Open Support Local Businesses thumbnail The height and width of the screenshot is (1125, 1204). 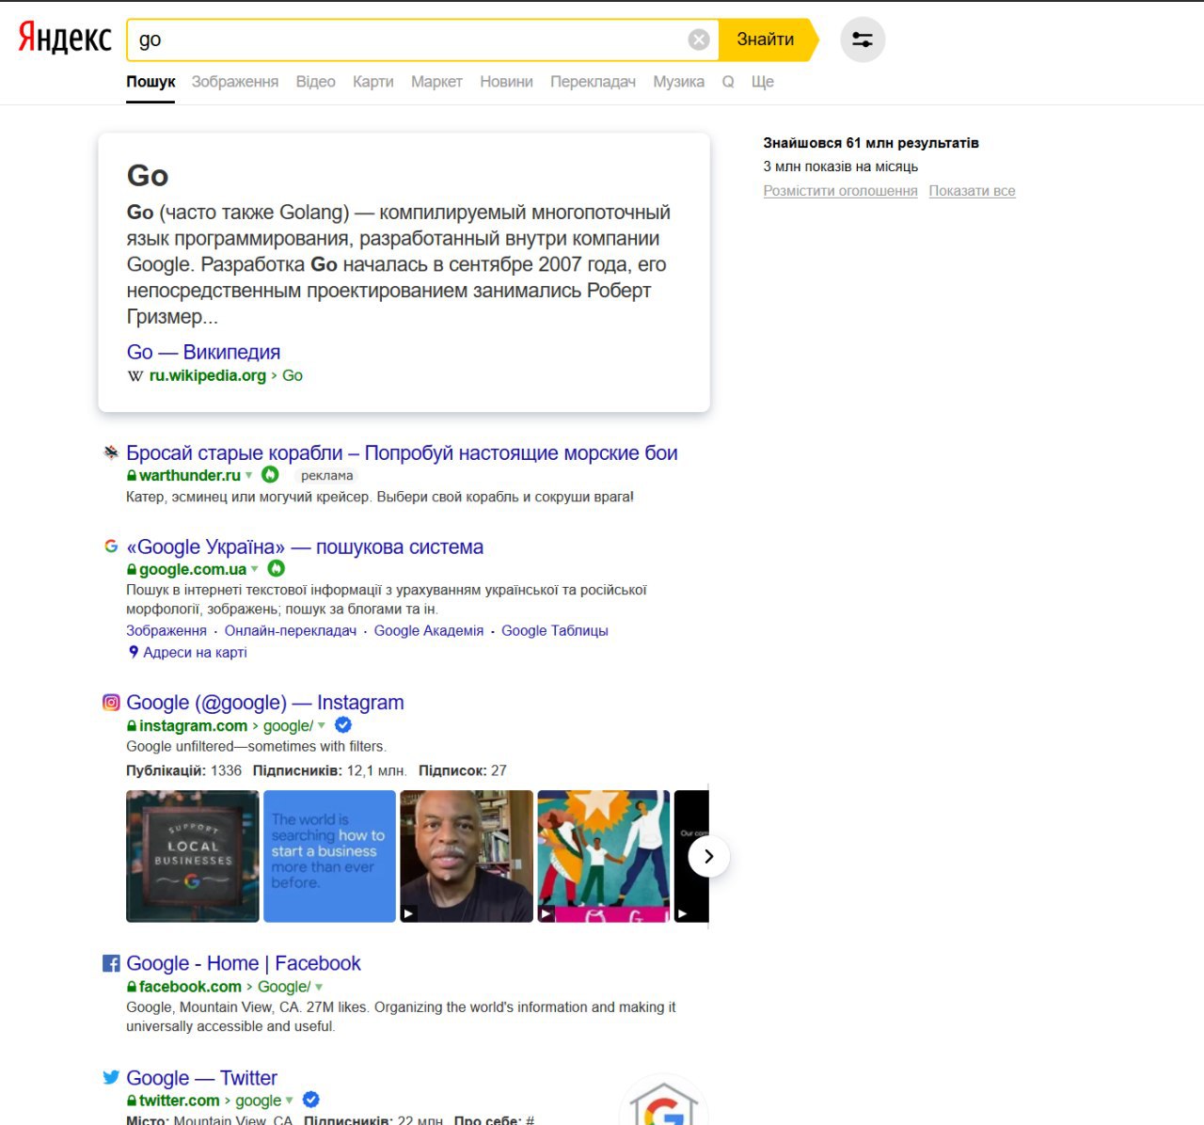(x=193, y=856)
